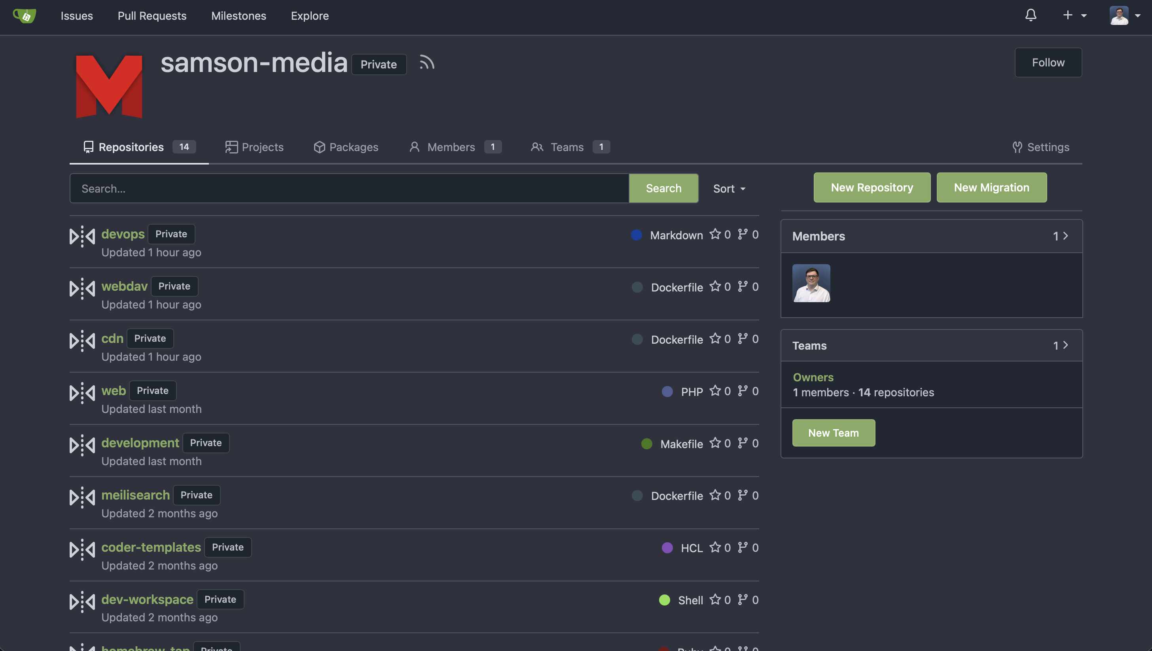This screenshot has height=651, width=1152.
Task: Click the RSS feed icon beside samson-media
Action: click(426, 62)
